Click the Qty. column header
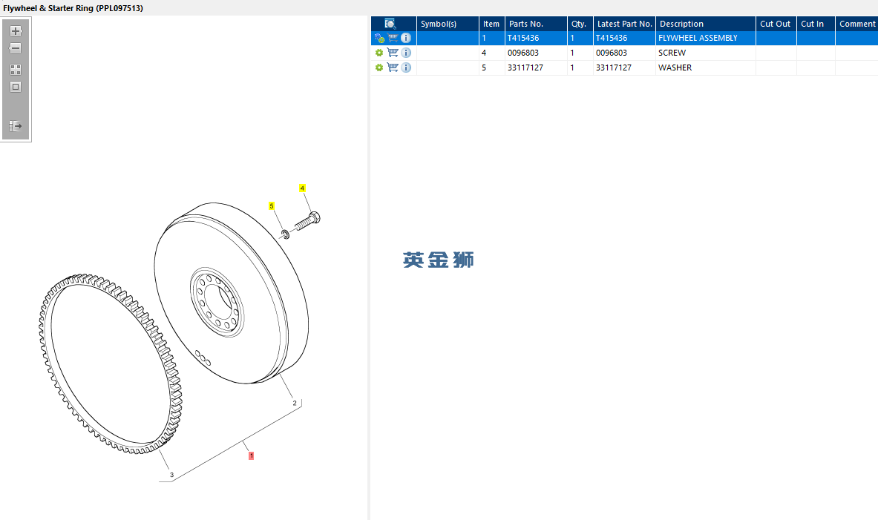Image resolution: width=878 pixels, height=520 pixels. point(580,24)
